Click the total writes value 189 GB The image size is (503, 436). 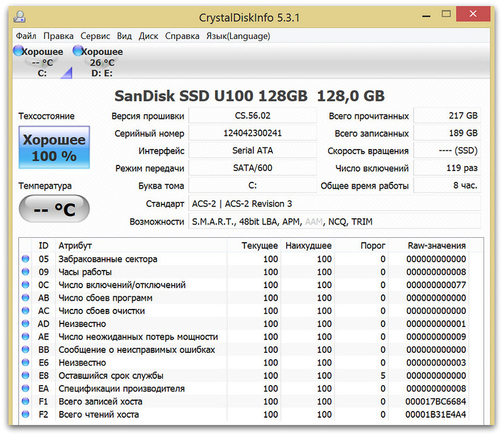coord(447,133)
